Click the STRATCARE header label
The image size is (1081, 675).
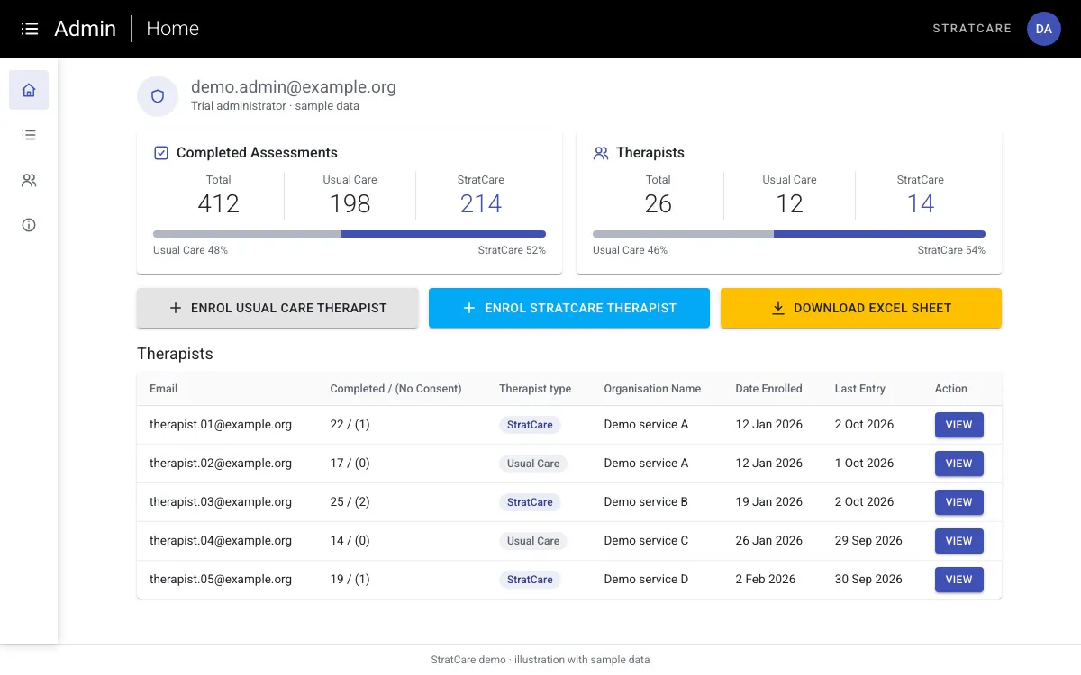pyautogui.click(x=972, y=29)
